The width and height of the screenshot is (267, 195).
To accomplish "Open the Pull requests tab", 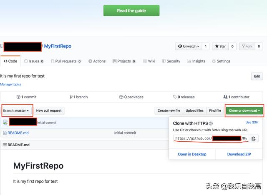I will click(66, 61).
